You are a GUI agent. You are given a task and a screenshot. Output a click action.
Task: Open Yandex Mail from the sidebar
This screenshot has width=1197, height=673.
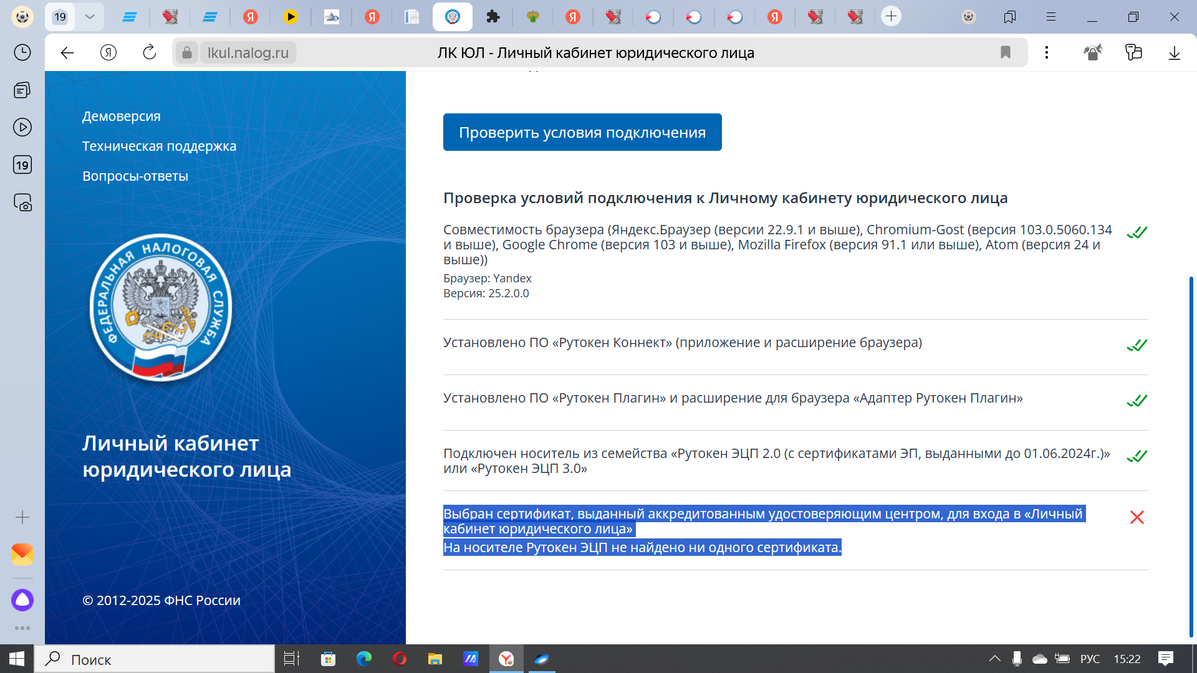(22, 554)
